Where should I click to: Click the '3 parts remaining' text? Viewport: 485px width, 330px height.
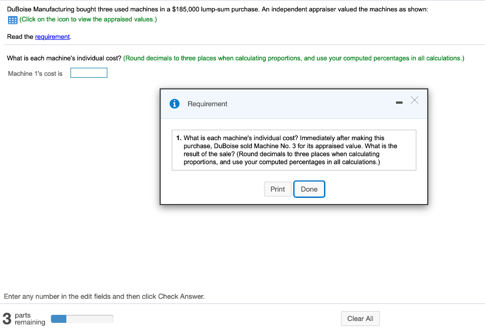point(24,319)
